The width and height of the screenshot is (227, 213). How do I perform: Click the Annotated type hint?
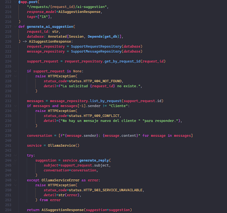coord(57,37)
